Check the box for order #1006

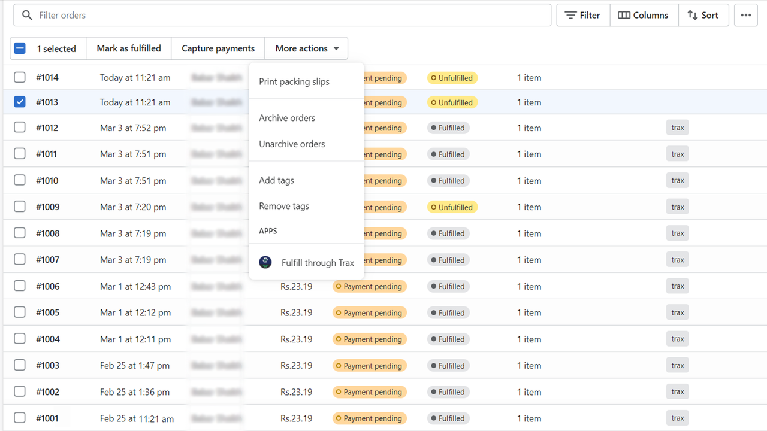pyautogui.click(x=20, y=286)
